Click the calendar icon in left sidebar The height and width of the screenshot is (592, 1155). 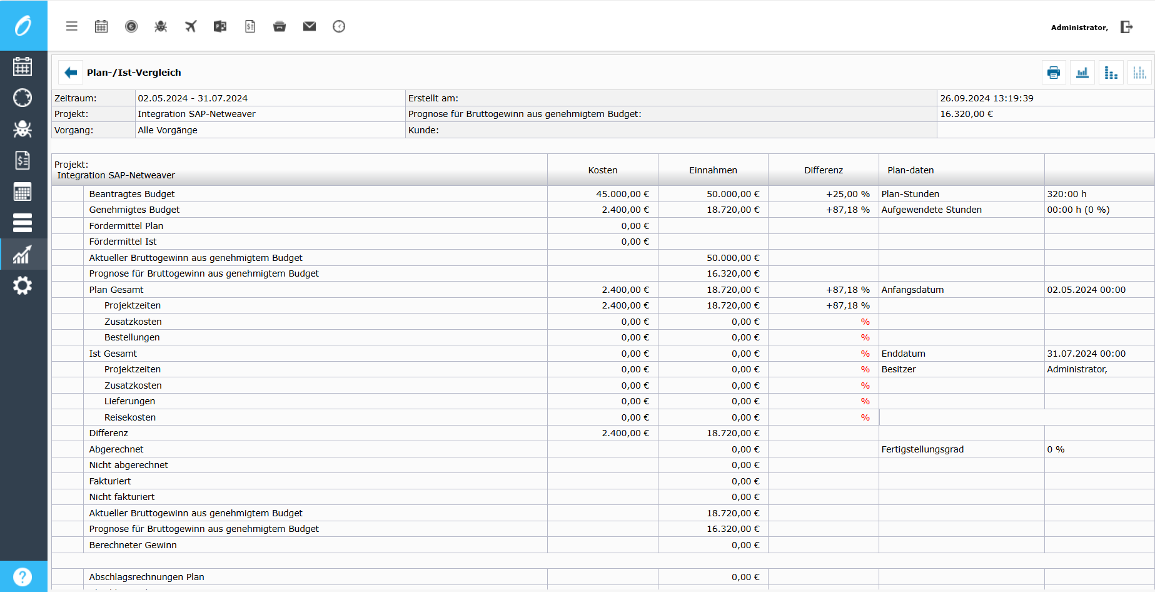coord(23,66)
